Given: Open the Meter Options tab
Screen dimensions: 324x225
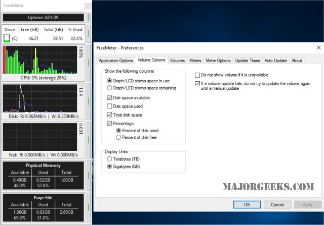Looking at the screenshot, I should [218, 61].
